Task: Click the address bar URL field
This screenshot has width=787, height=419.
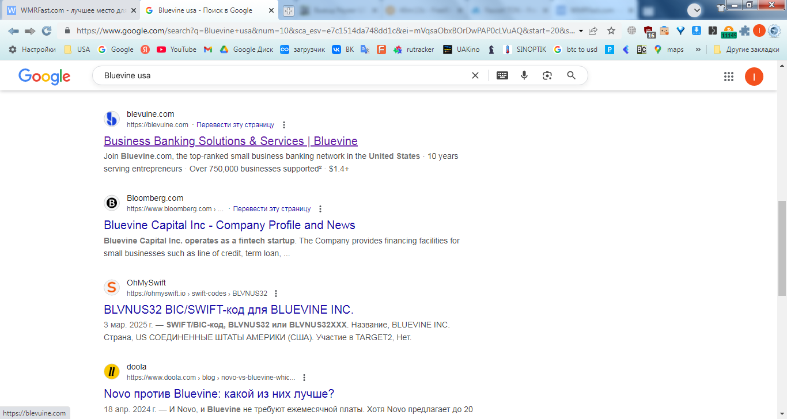Action: (x=326, y=31)
